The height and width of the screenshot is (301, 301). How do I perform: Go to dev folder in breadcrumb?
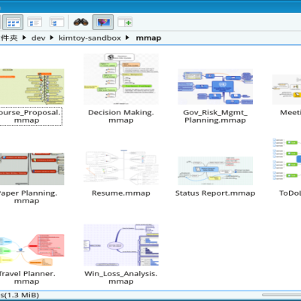click(x=38, y=38)
